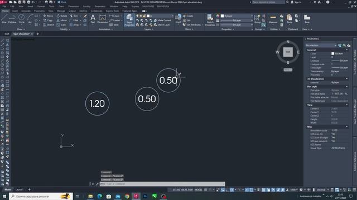Click the Match Properties tool
This screenshot has height=200, width=357.
pyautogui.click(x=210, y=20)
